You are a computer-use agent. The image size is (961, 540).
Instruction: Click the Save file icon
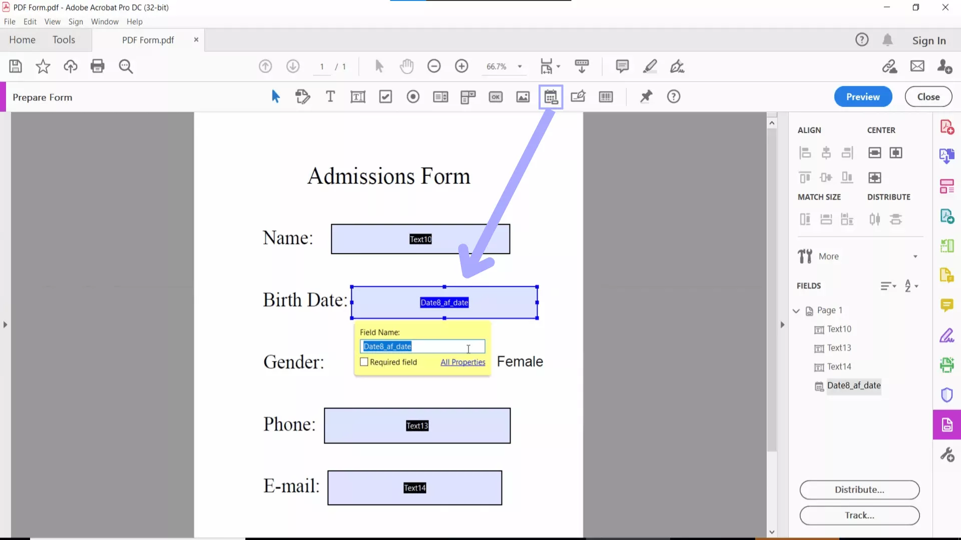(x=16, y=66)
